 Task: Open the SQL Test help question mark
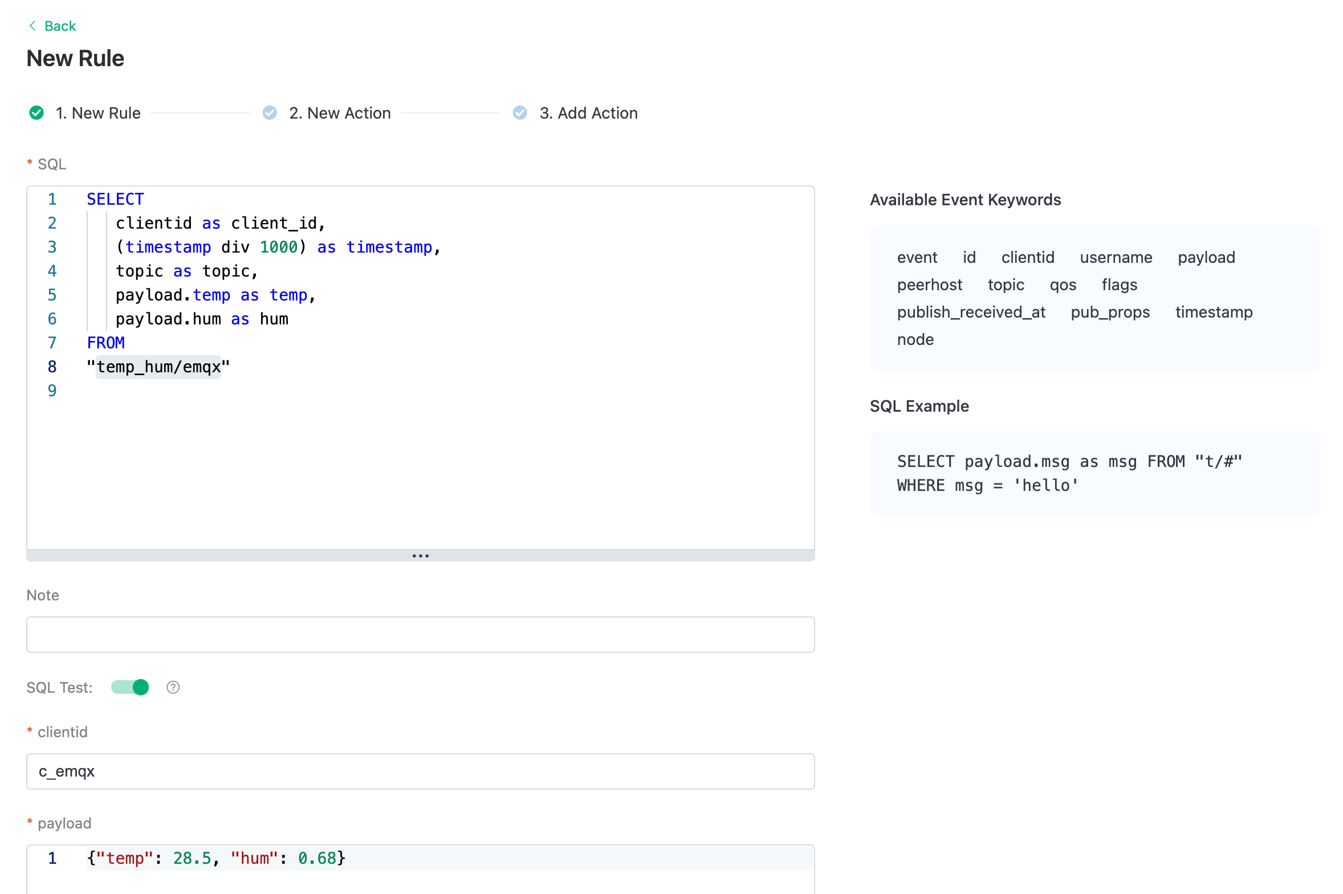click(173, 688)
